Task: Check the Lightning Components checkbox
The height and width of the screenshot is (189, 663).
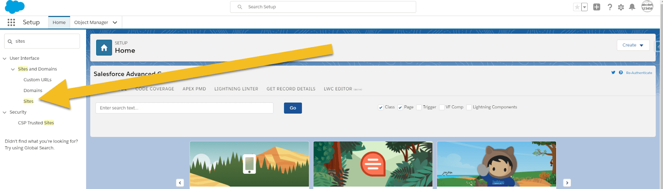Action: tap(469, 107)
